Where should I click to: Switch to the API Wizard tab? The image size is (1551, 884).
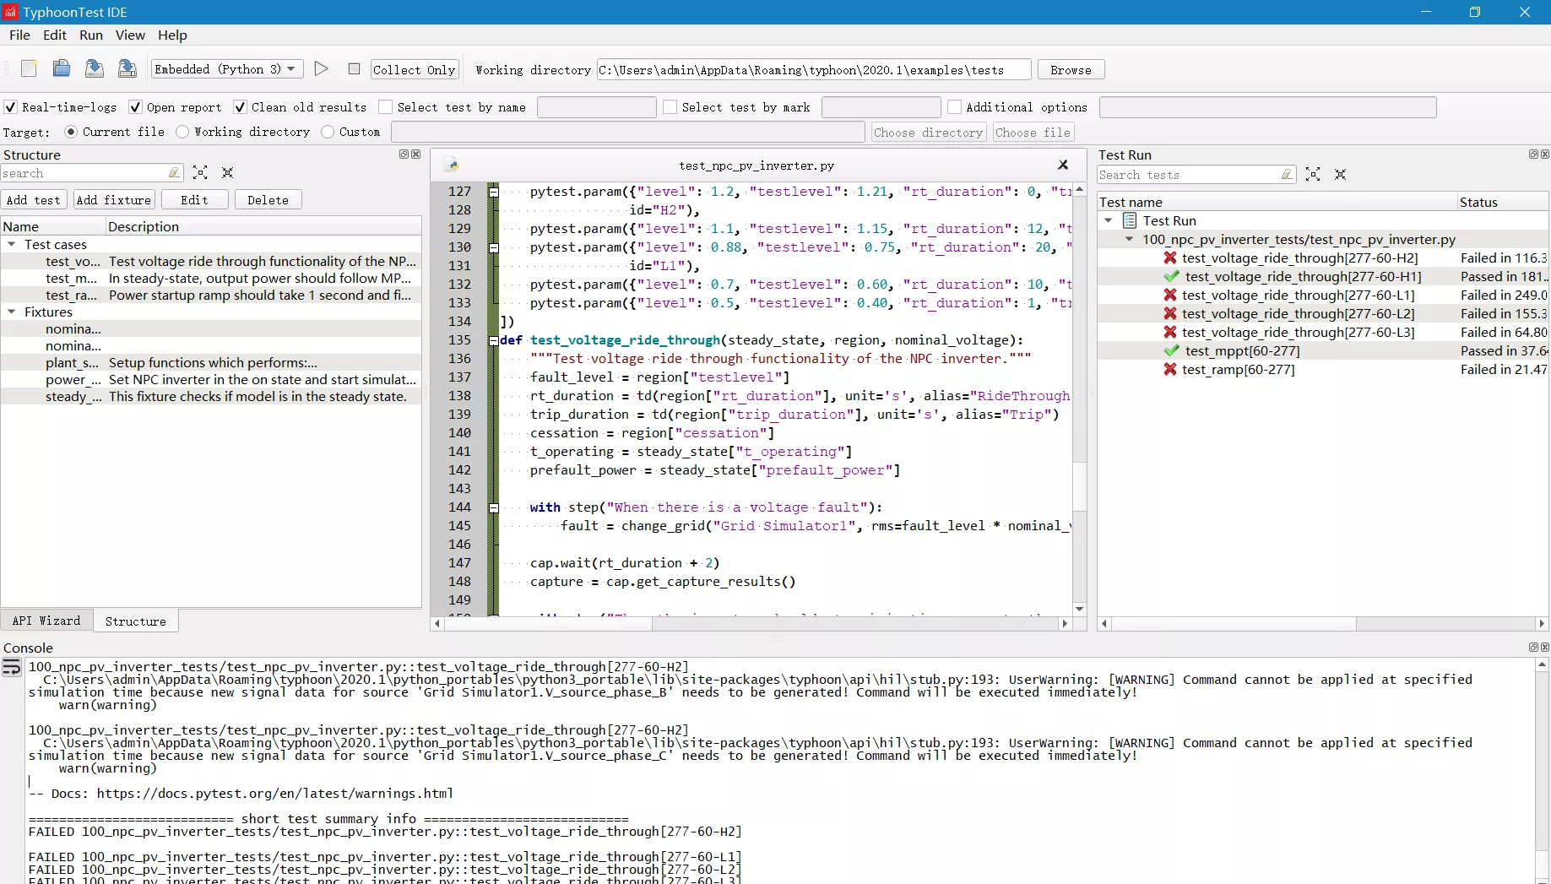(x=46, y=621)
